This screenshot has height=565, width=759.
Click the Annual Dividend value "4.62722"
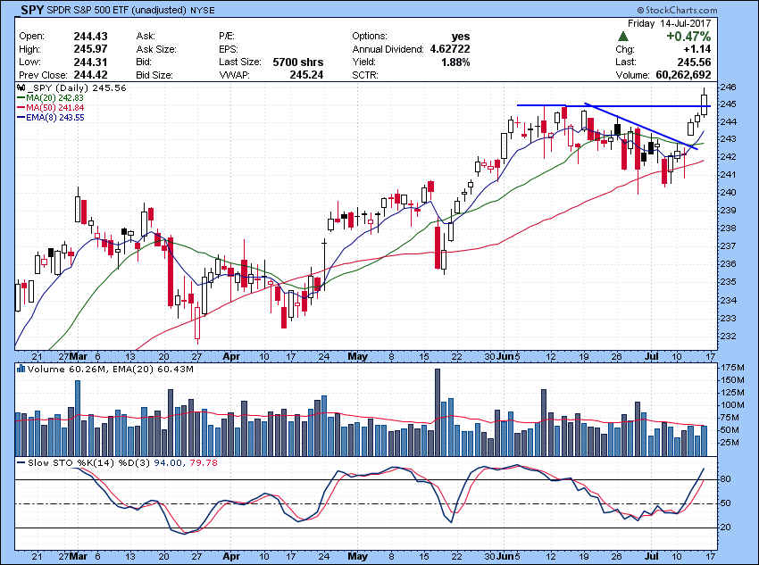[450, 49]
